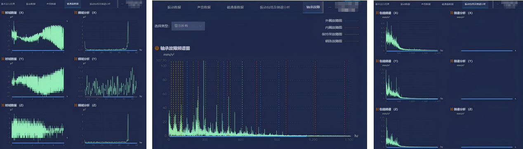Open 声音数据 tab in the envelope analysis window

pos(426,4)
